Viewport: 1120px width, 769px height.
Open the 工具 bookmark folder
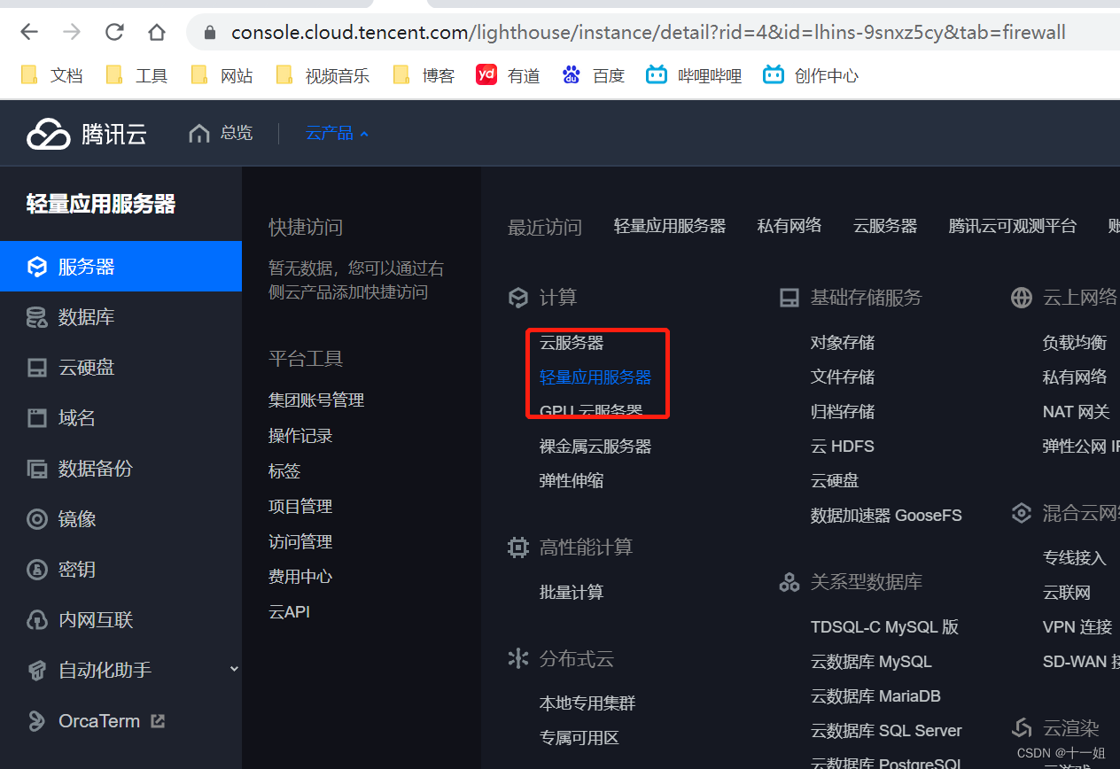tap(137, 75)
